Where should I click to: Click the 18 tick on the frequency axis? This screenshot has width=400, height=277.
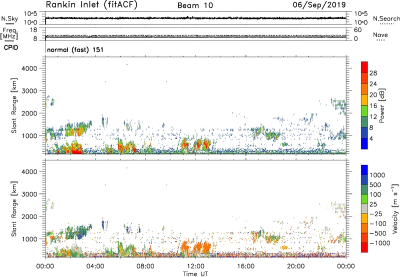33,30
